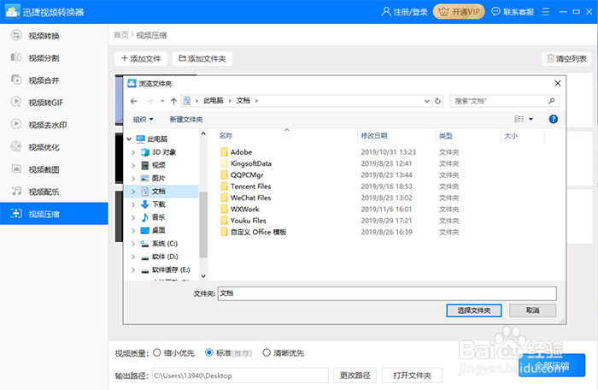598x390 pixels.
Task: Select the WXWork folder
Action: coord(245,210)
